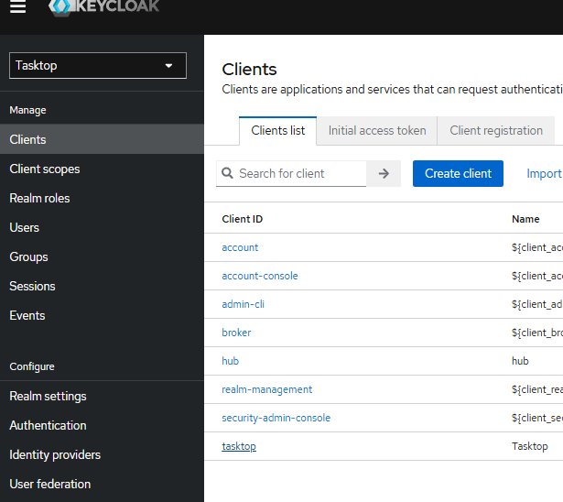Open the security-admin-console client

[276, 418]
